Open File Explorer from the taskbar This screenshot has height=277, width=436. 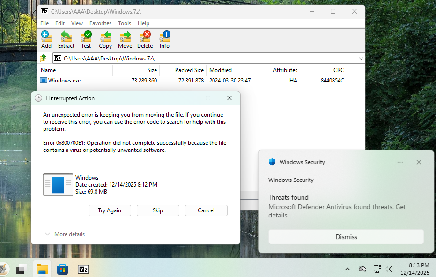pos(42,269)
